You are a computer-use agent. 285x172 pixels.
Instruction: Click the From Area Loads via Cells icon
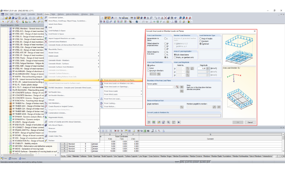point(102,83)
